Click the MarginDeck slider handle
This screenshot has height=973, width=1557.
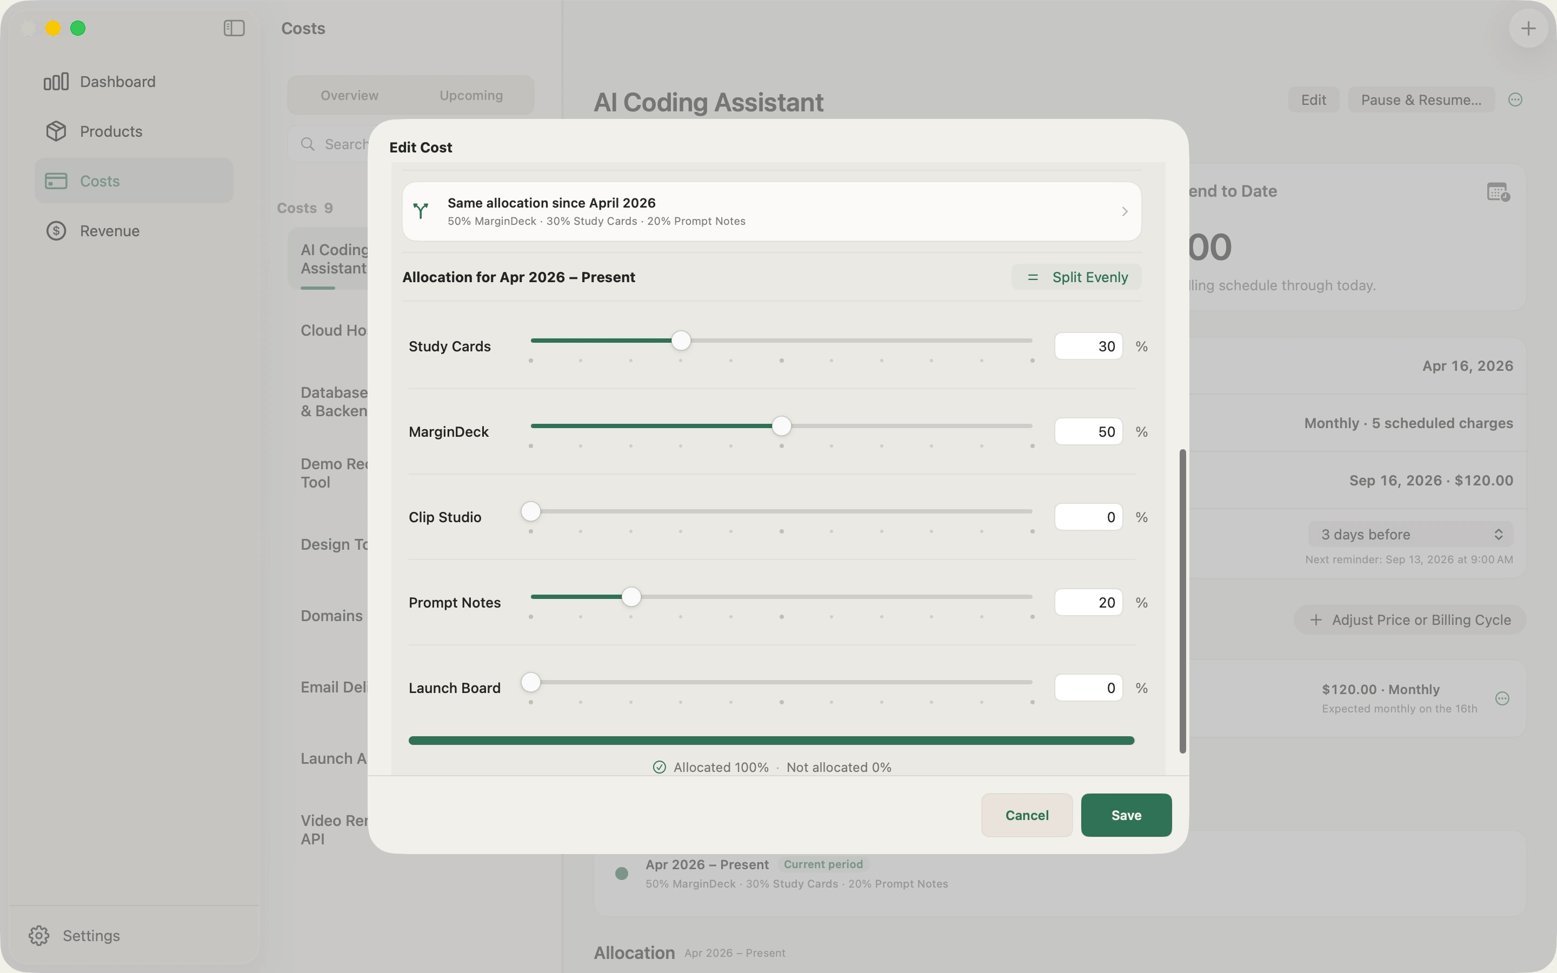pos(781,426)
